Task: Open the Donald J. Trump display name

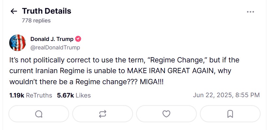Action: 52,39
